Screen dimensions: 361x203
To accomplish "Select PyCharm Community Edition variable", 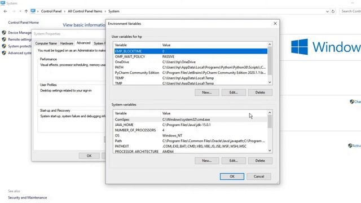I will tap(191, 73).
